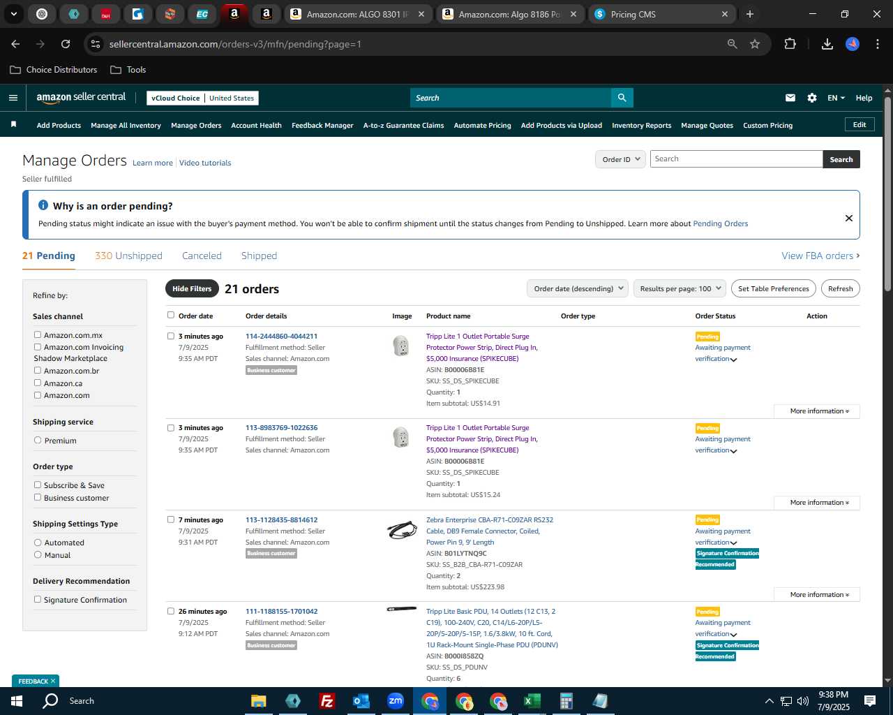Check the Amazon.ca sales channel filter
The height and width of the screenshot is (715, 893).
click(x=38, y=383)
